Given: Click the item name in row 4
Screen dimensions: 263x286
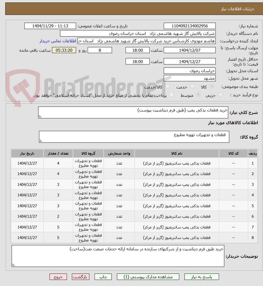Looking at the screenshot, I should (177, 195).
